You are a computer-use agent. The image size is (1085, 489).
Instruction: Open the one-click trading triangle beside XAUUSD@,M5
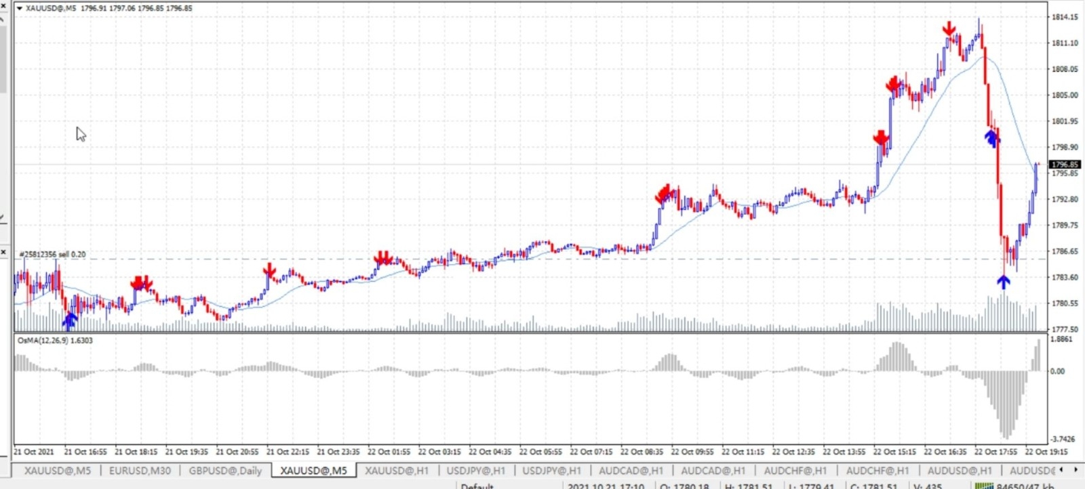[x=20, y=8]
